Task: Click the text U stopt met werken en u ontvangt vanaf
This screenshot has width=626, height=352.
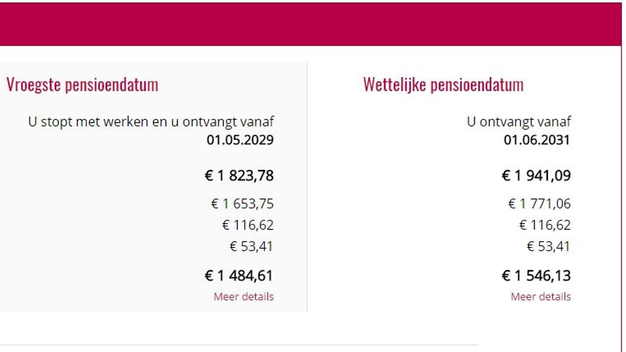Action: pyautogui.click(x=151, y=122)
